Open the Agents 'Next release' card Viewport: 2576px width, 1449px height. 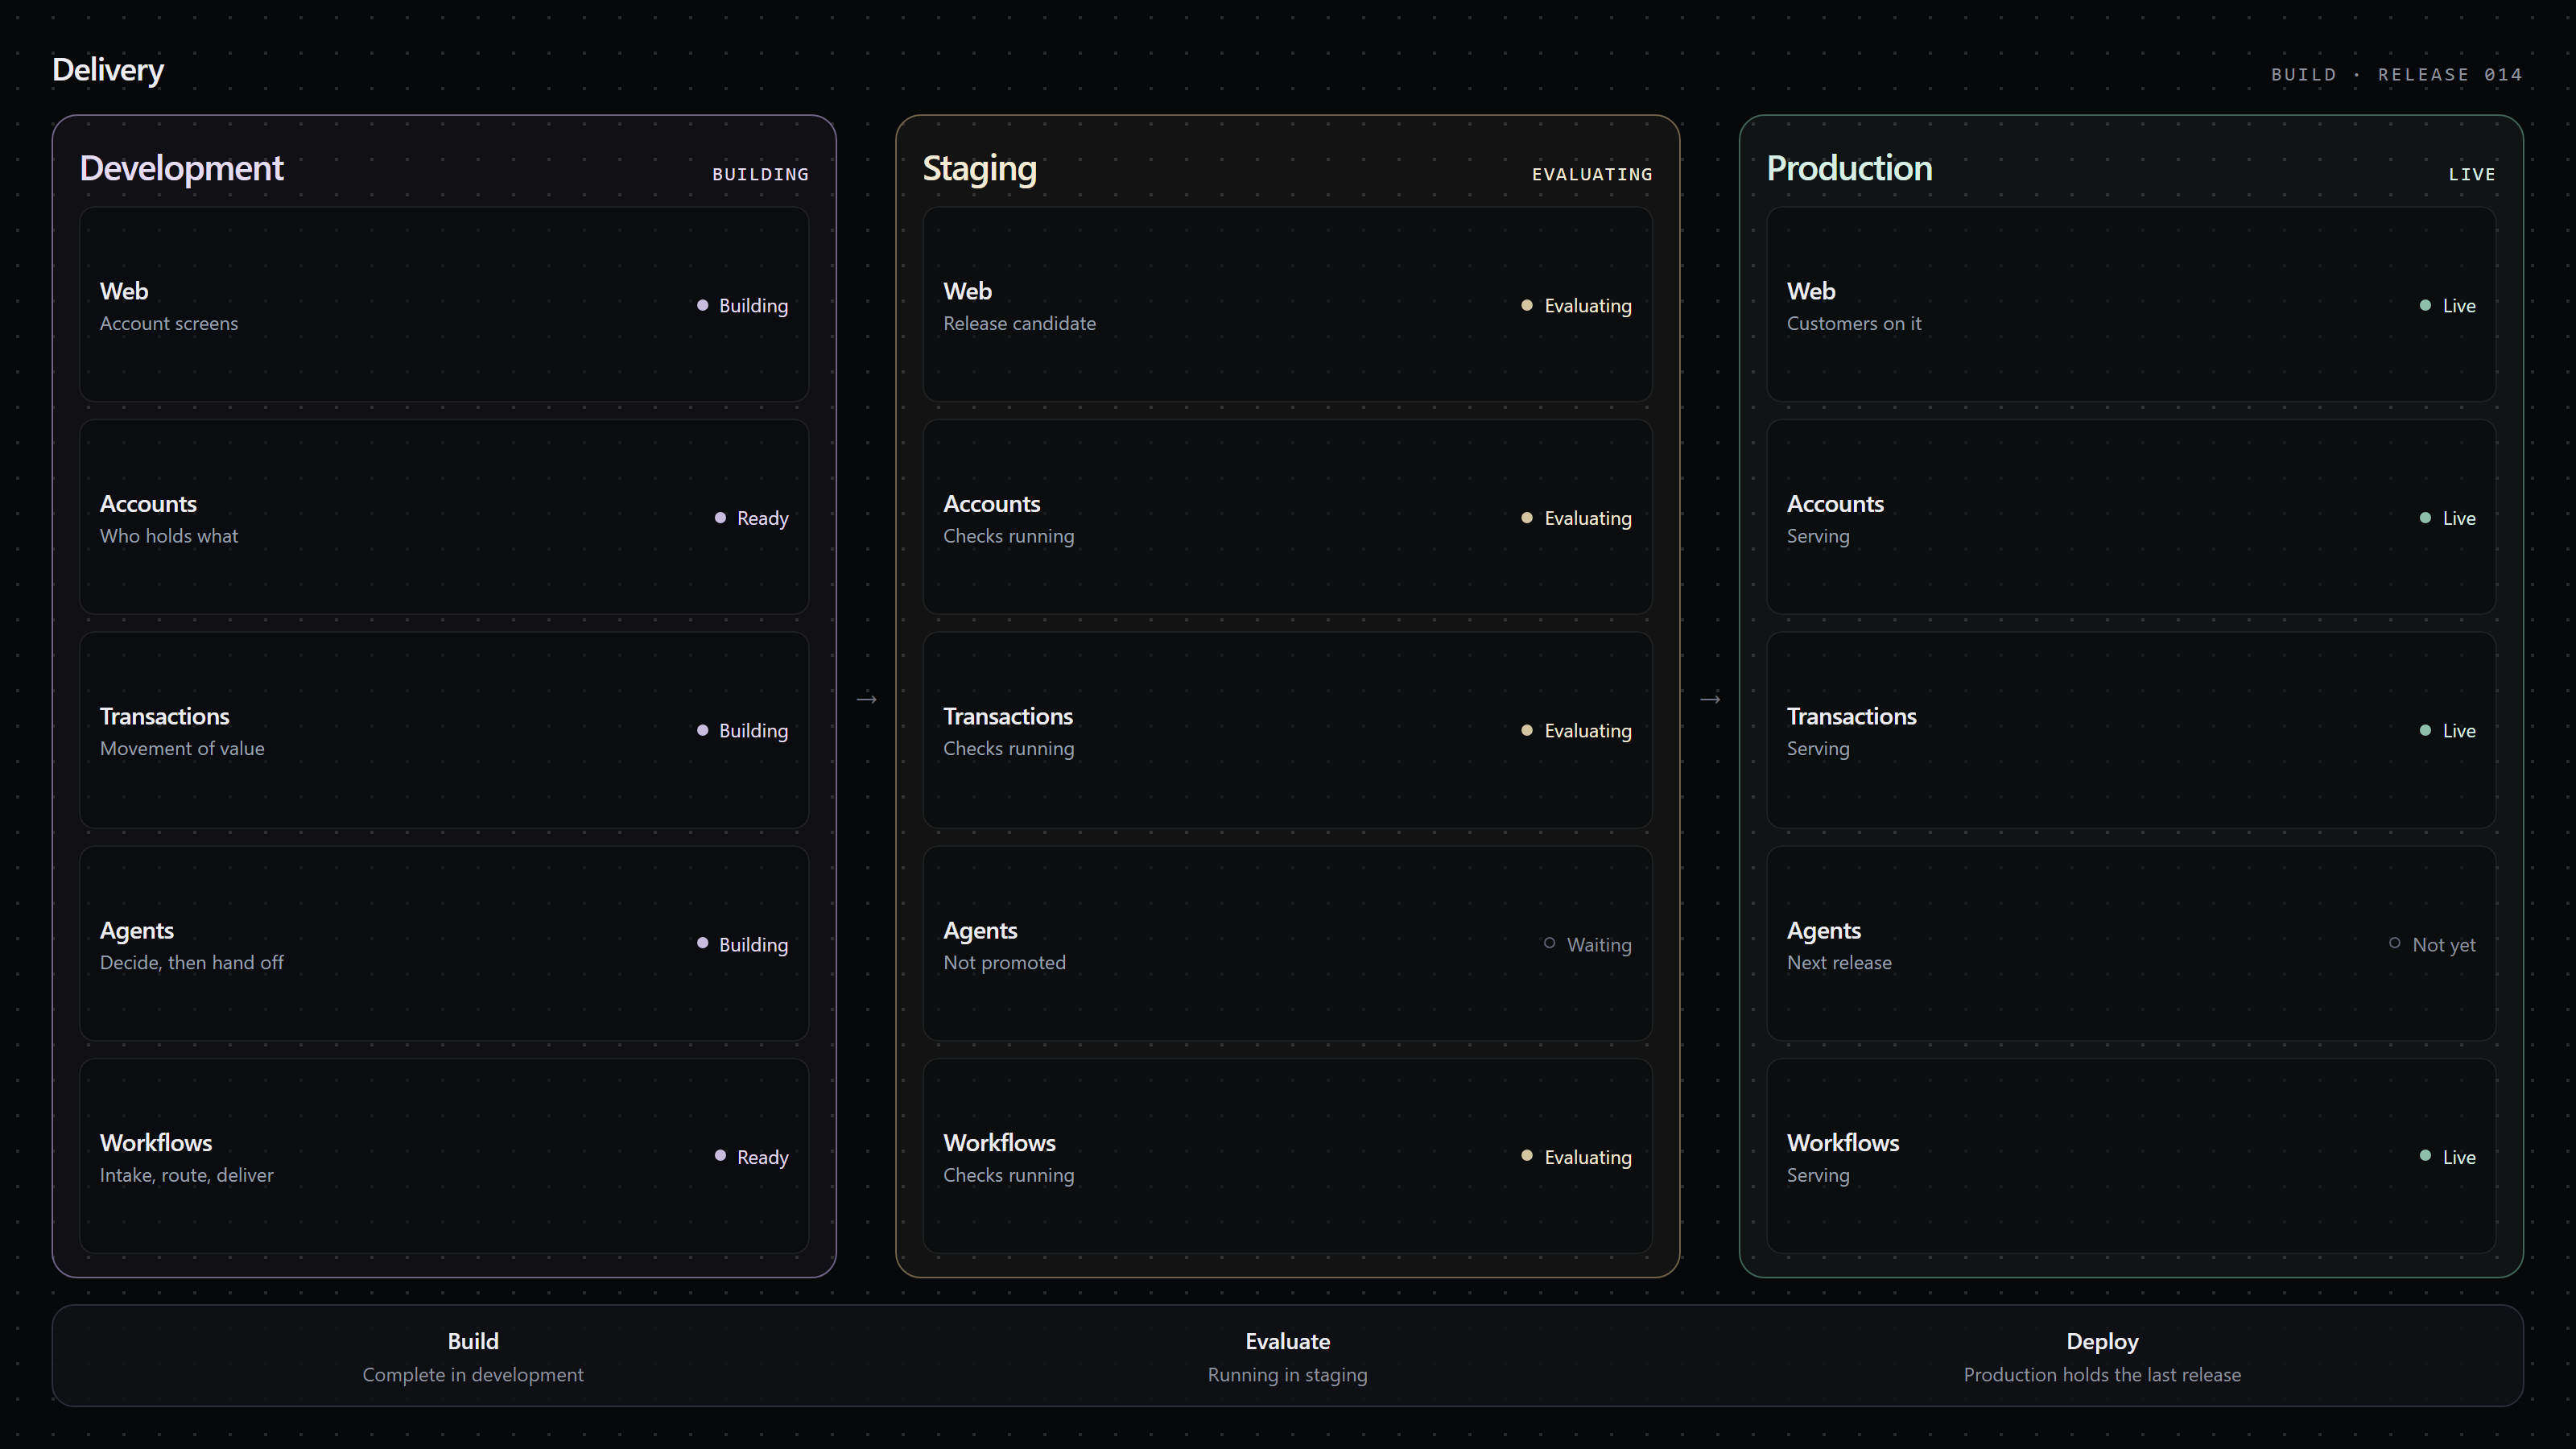pyautogui.click(x=2131, y=944)
